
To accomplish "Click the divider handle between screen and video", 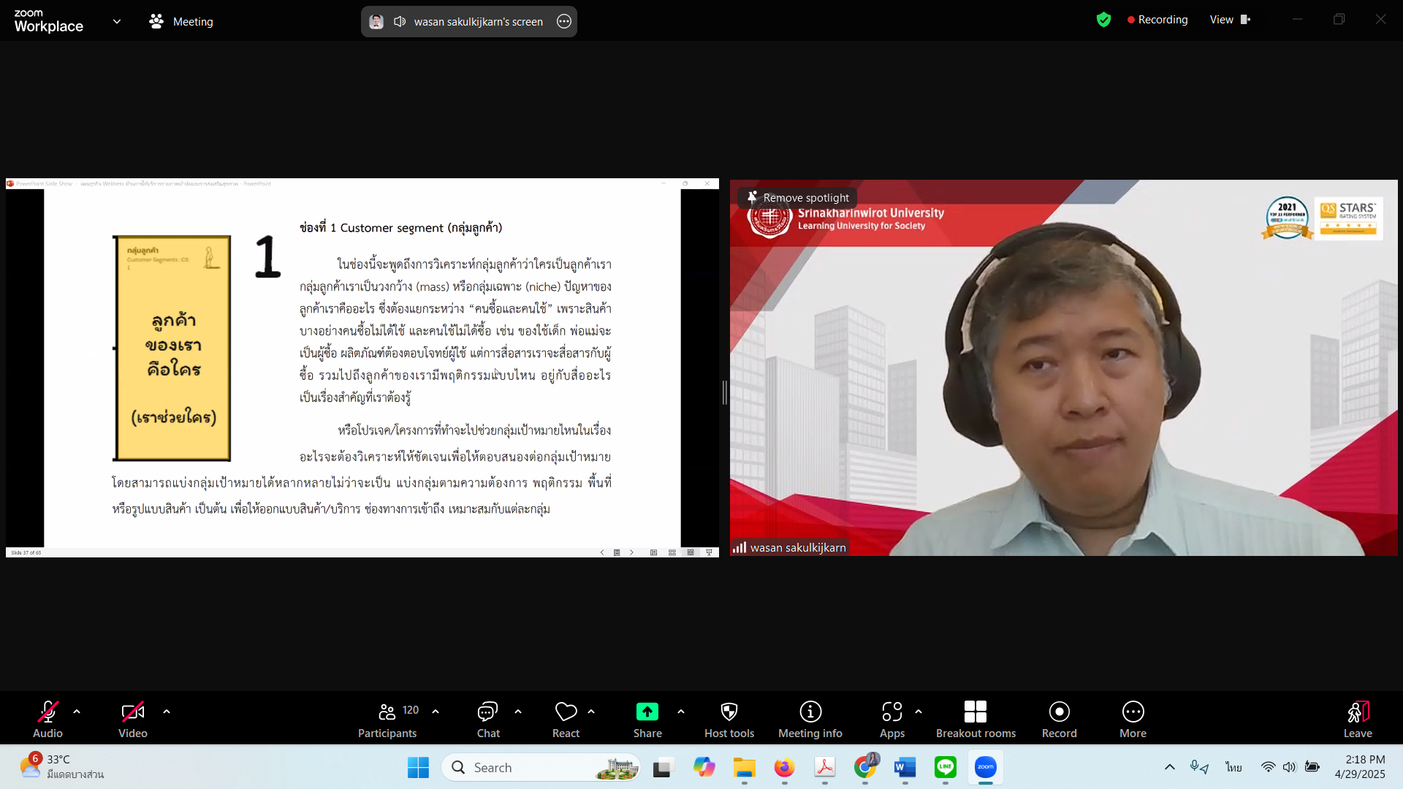I will [x=724, y=393].
